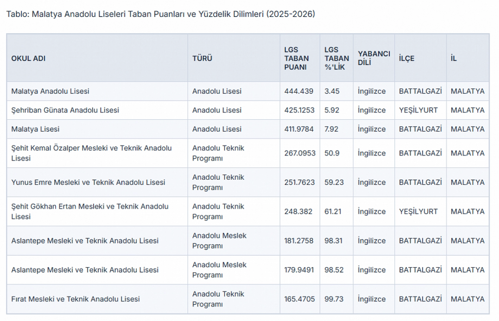499x321 pixels.
Task: Click YEŞİLYURT district in Şehriban Günata row
Action: click(x=418, y=110)
